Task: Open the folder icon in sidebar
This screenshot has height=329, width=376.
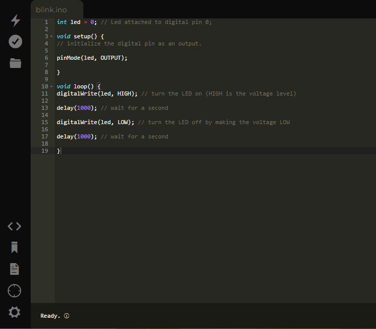Action: (15, 63)
